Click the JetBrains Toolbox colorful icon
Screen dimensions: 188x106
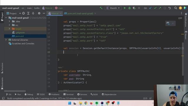(x=185, y=8)
